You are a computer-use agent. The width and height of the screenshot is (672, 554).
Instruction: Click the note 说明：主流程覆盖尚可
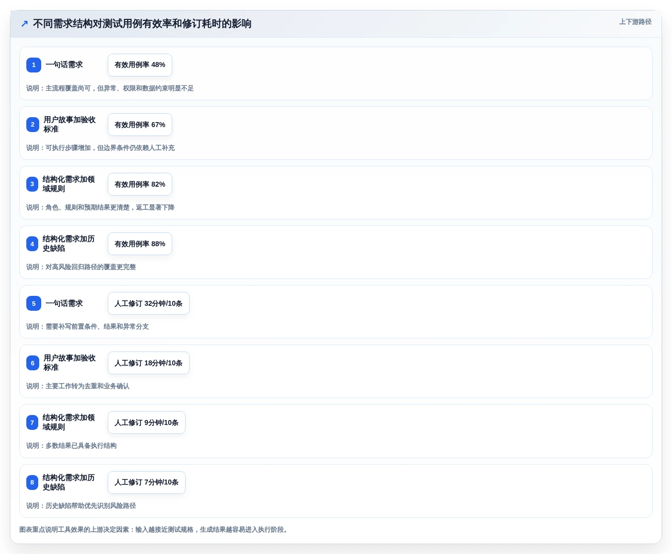(110, 88)
